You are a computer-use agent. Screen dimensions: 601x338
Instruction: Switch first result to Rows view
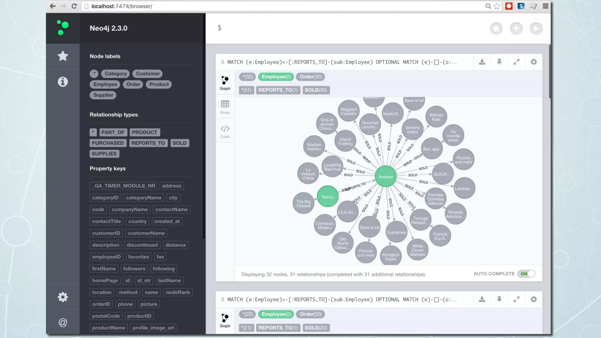tap(225, 107)
